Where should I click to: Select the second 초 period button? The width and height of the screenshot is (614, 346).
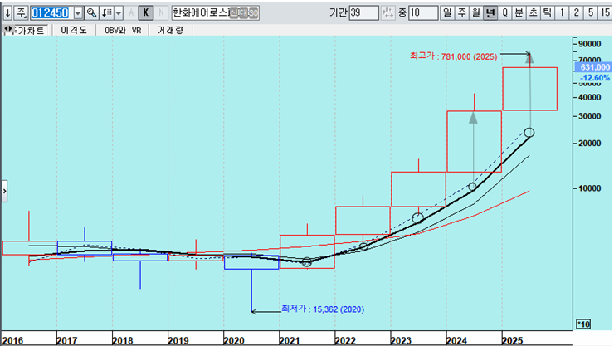tap(534, 13)
